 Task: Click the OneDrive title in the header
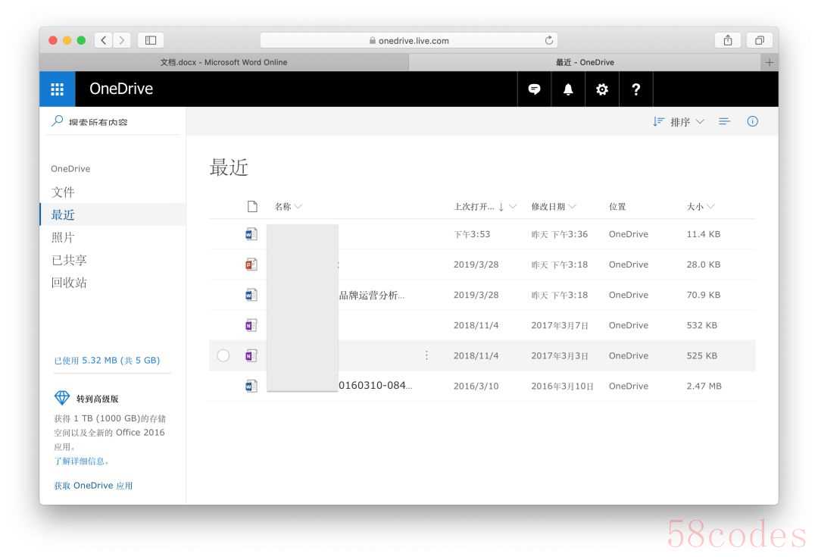pos(121,89)
